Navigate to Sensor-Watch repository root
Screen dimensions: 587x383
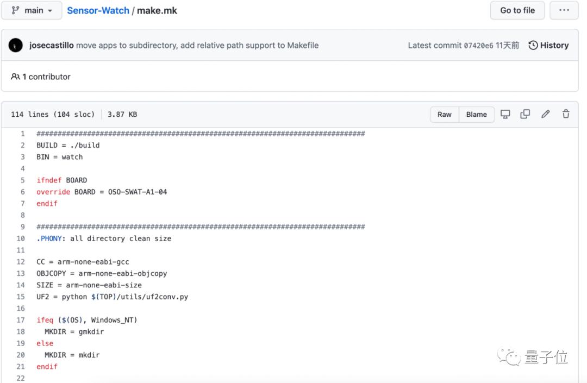tap(98, 10)
